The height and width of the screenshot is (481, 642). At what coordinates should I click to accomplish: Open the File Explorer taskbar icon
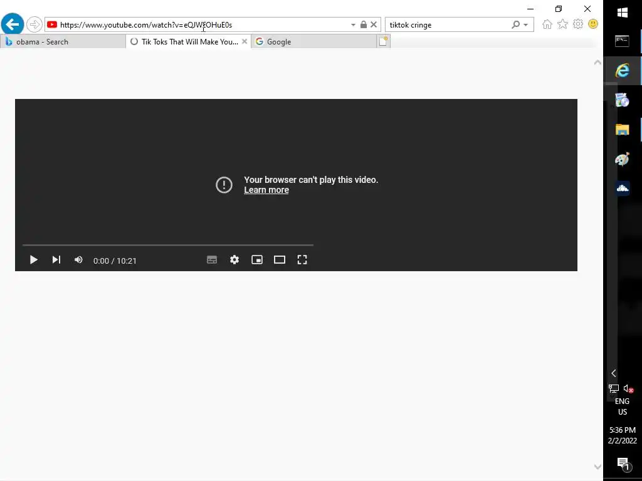tap(623, 130)
